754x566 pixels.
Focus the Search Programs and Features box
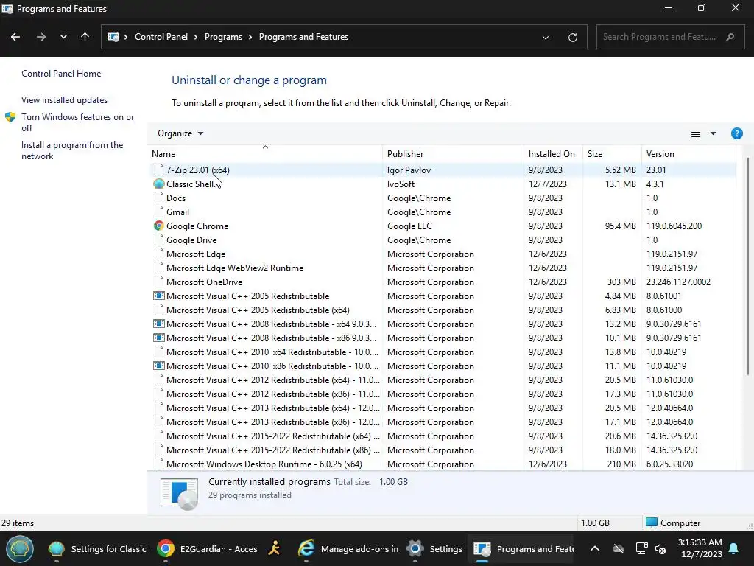coord(670,37)
